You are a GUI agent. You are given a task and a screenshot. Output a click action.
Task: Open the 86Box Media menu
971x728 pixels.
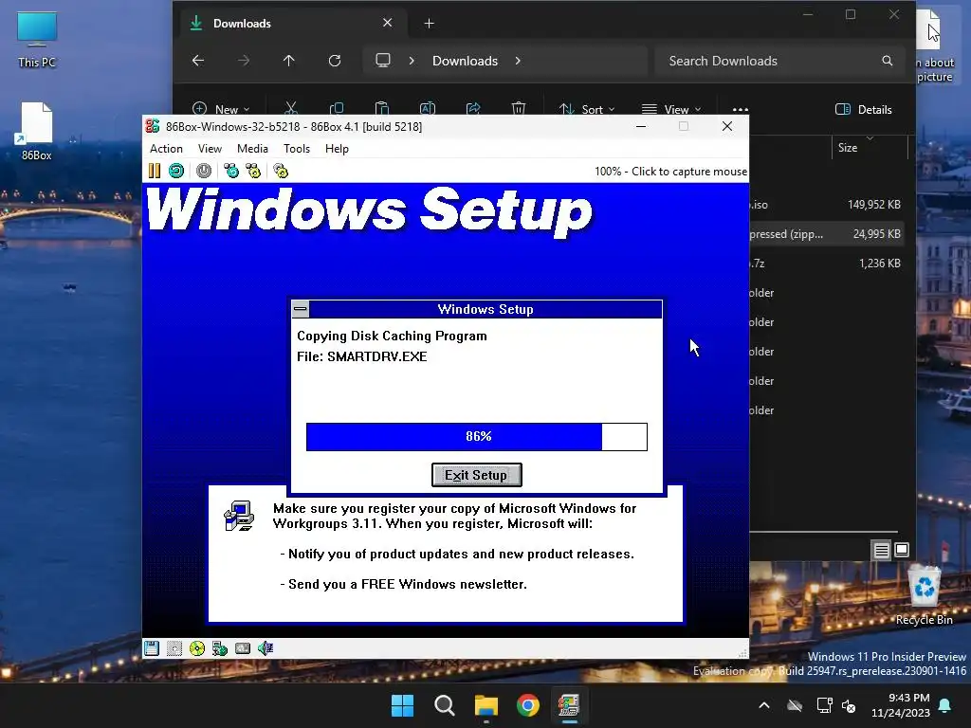tap(252, 149)
